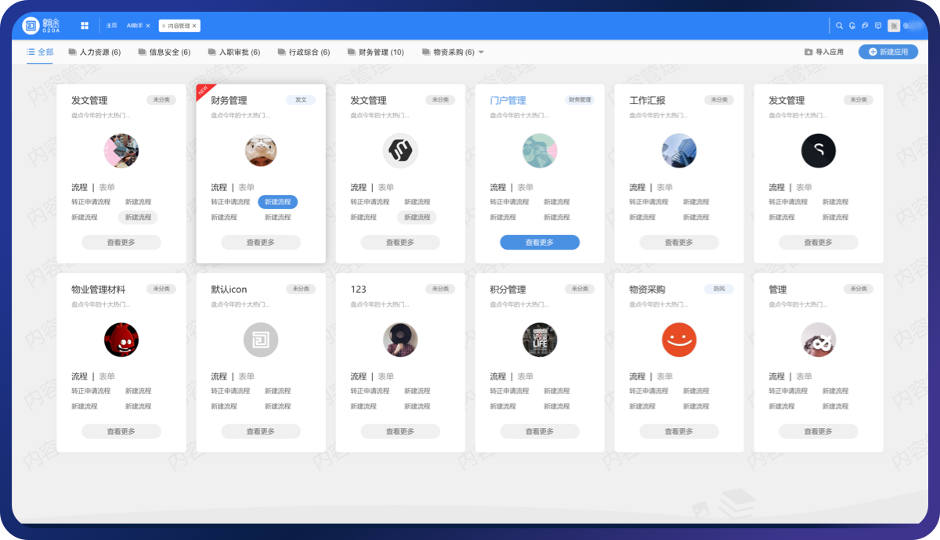Click the blue 查看更多 on 门户管理 card
The image size is (940, 540).
click(540, 243)
